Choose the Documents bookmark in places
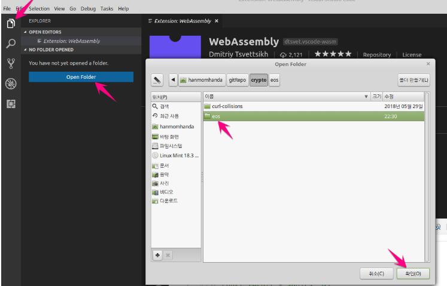The width and height of the screenshot is (447, 286). tap(176, 165)
